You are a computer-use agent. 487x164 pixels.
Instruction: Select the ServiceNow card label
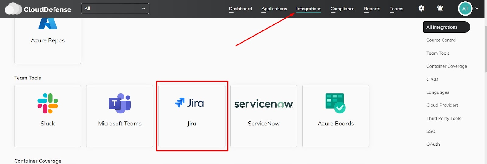click(x=264, y=124)
